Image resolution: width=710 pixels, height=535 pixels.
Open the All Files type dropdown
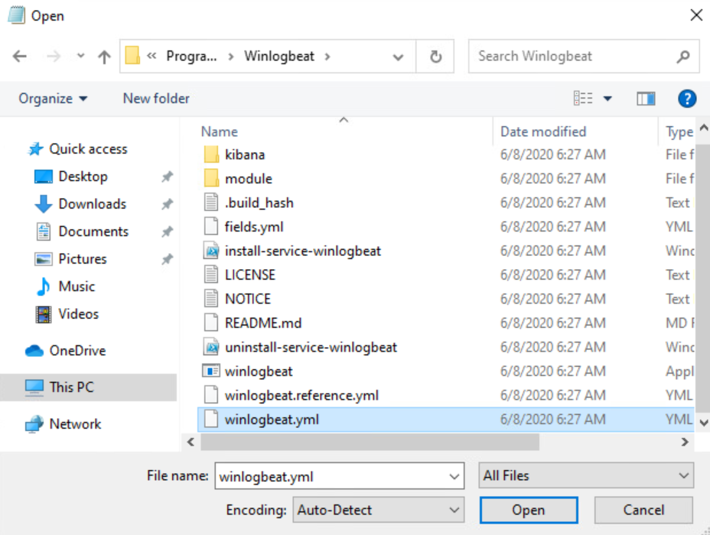(x=586, y=475)
